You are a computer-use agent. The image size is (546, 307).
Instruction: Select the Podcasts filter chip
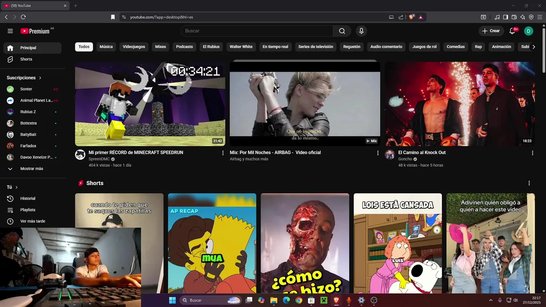click(x=184, y=47)
